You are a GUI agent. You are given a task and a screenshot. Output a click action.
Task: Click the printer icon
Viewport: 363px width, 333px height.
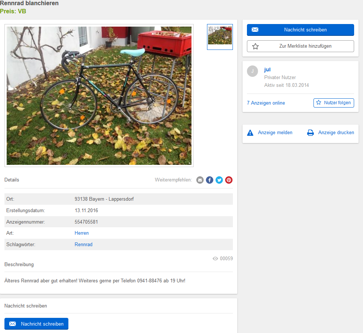311,133
